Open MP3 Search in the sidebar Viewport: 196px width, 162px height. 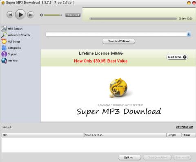15,29
